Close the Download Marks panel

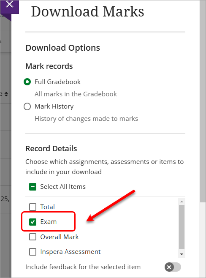(10, 5)
